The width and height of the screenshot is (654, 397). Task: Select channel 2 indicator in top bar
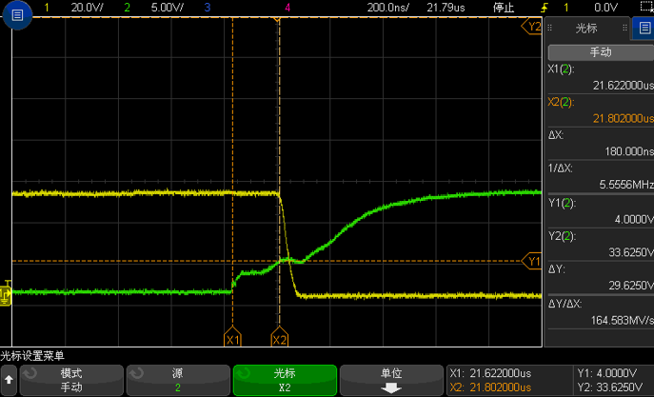coord(127,7)
